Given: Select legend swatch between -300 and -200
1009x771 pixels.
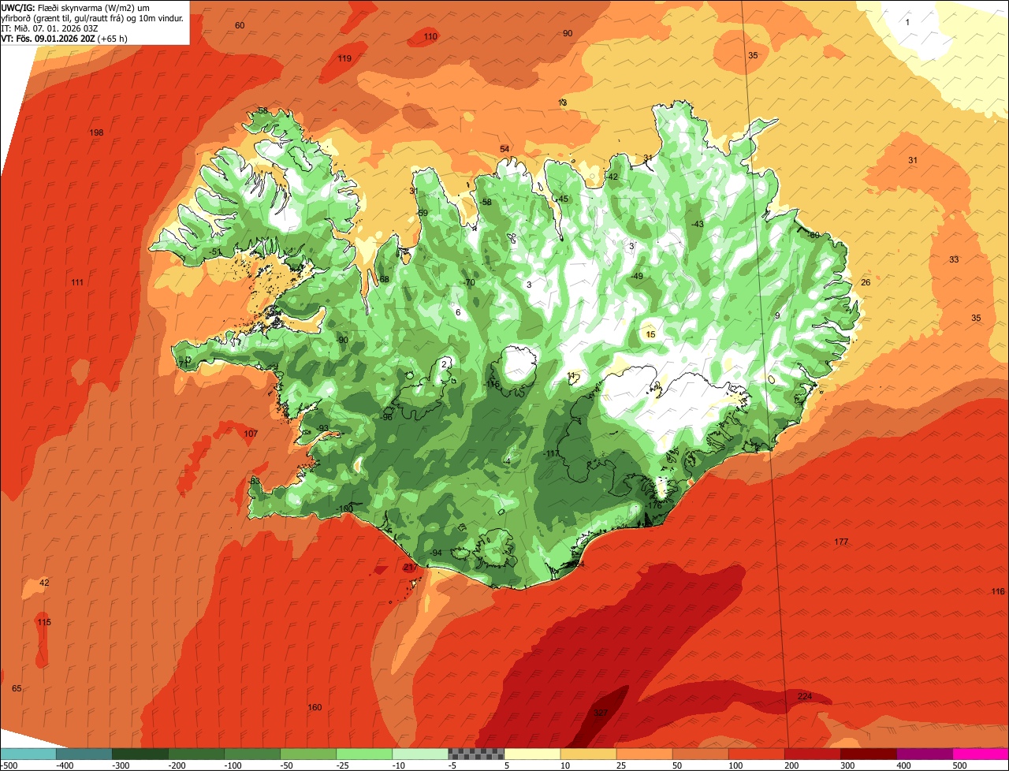Looking at the screenshot, I should point(140,754).
